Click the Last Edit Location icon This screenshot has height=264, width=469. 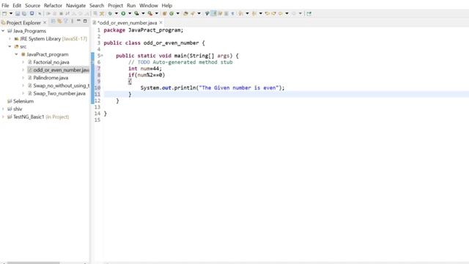pos(267,13)
